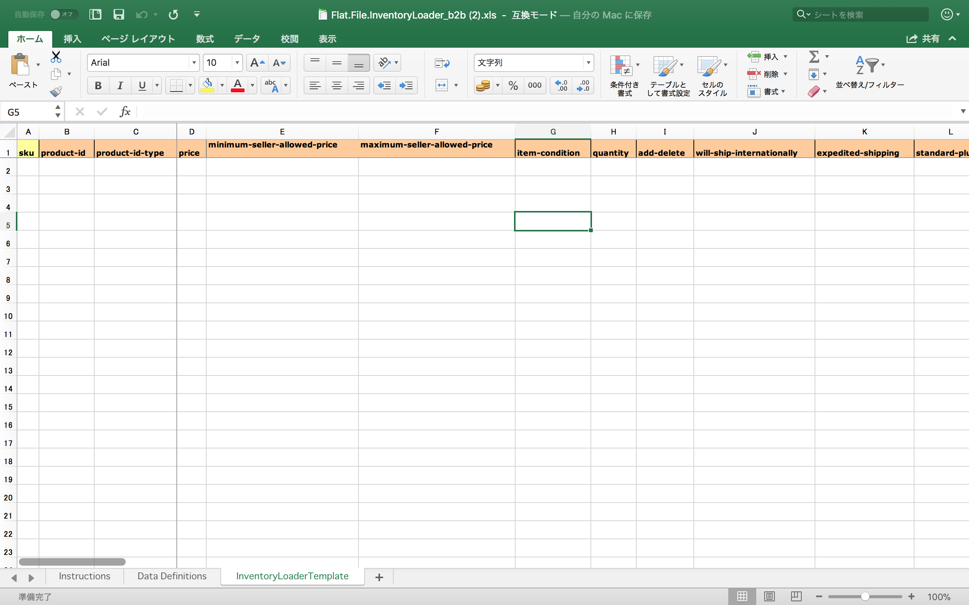Click the text orientation icon
The width and height of the screenshot is (969, 605).
[385, 63]
